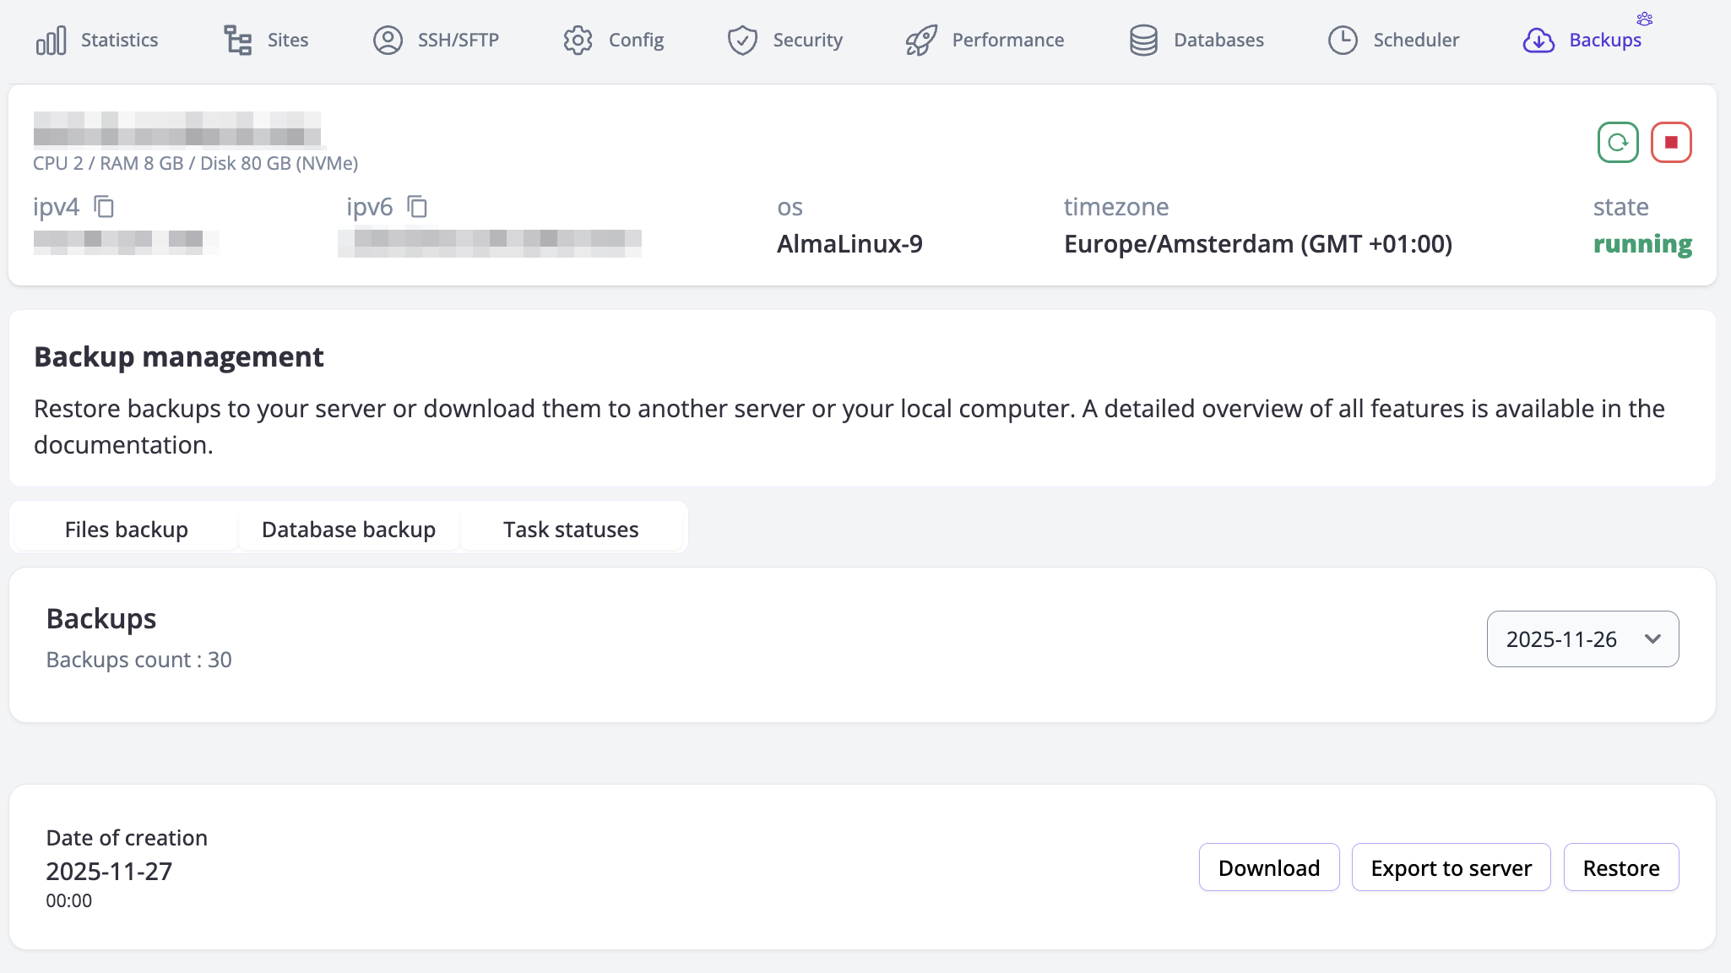This screenshot has height=973, width=1731.
Task: Click the Databases cylinder icon
Action: click(1143, 40)
